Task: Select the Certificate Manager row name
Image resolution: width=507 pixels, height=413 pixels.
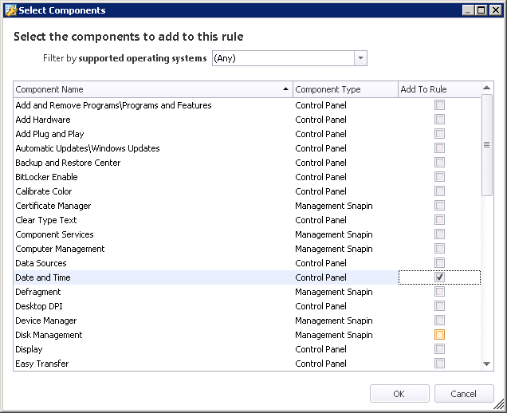Action: pyautogui.click(x=53, y=206)
